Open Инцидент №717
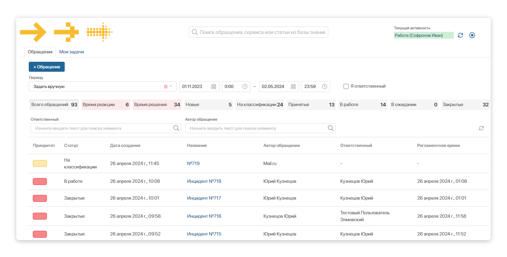The image size is (507, 257). click(204, 198)
